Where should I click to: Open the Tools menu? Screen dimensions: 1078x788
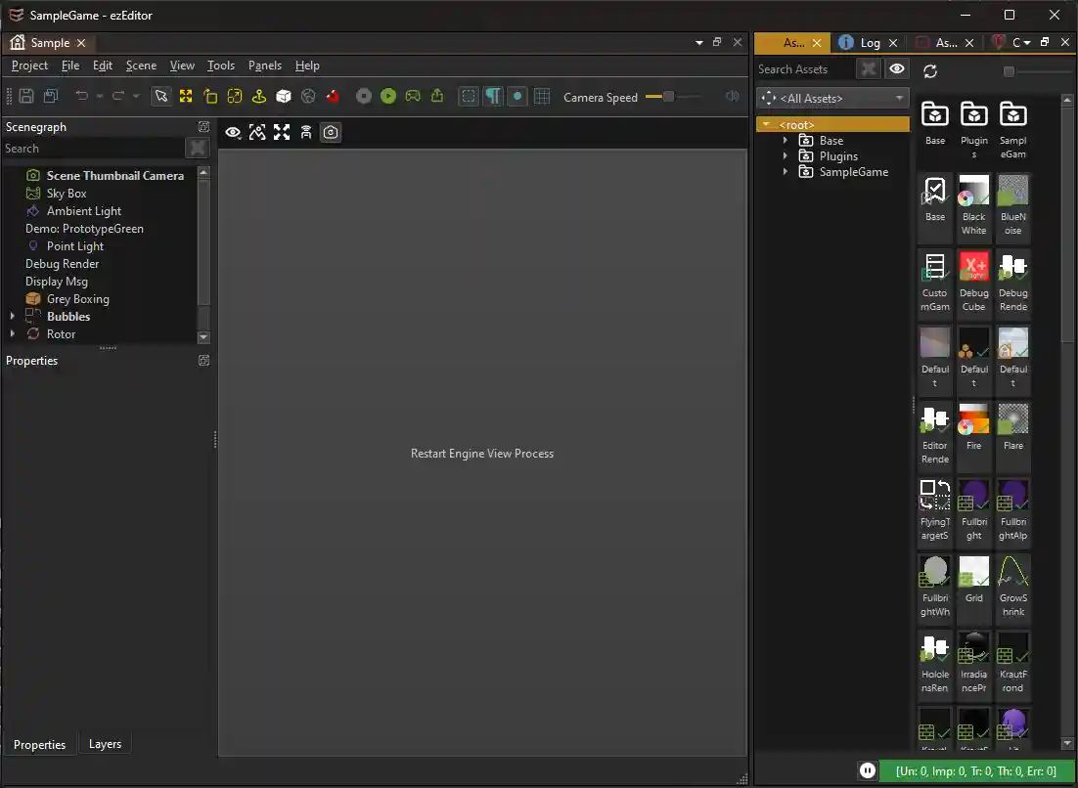pos(221,66)
